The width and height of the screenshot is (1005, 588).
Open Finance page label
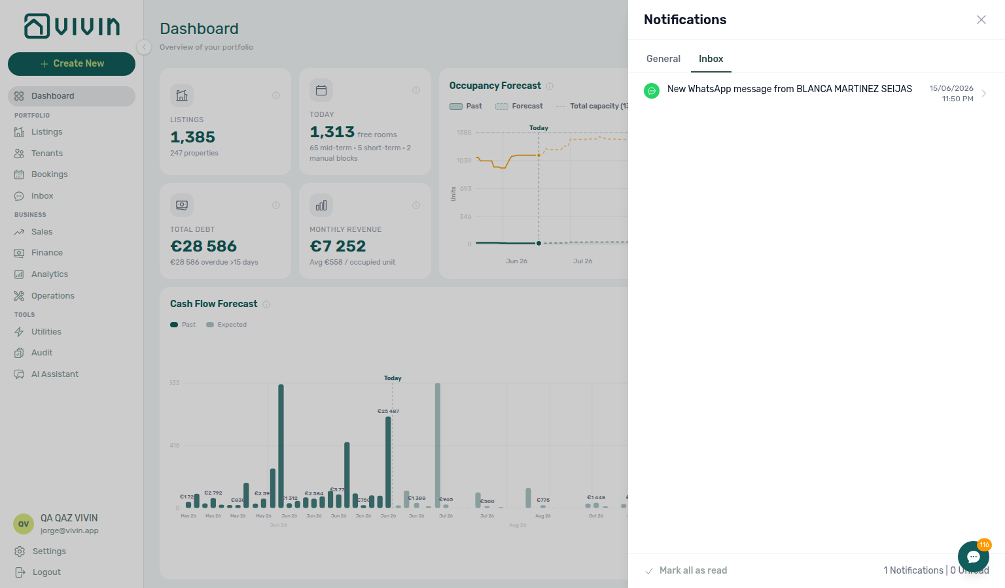47,253
